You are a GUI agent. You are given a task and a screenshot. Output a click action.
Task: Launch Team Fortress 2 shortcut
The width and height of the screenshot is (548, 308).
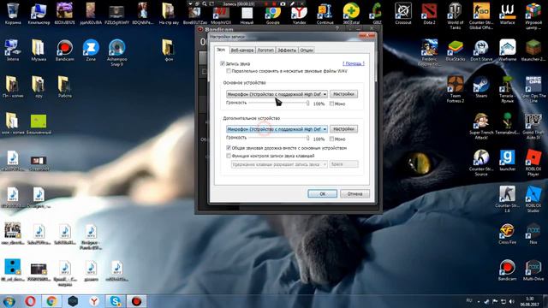pyautogui.click(x=455, y=89)
